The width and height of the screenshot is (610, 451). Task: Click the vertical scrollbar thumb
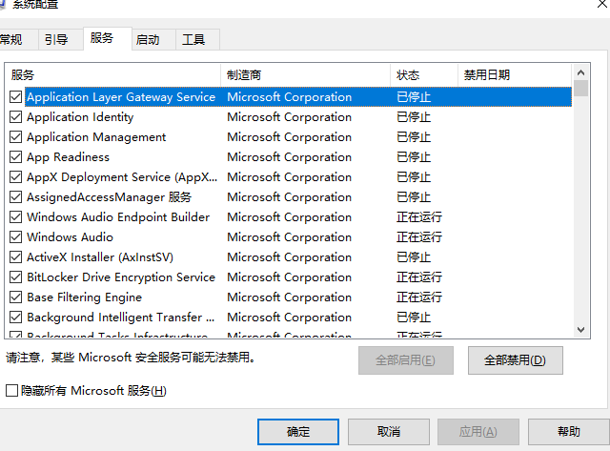click(580, 88)
